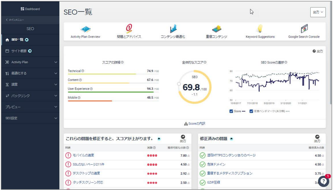The height and width of the screenshot is (190, 334).
Task: Open Keyword Suggestions lightbulb icon
Action: pyautogui.click(x=260, y=29)
